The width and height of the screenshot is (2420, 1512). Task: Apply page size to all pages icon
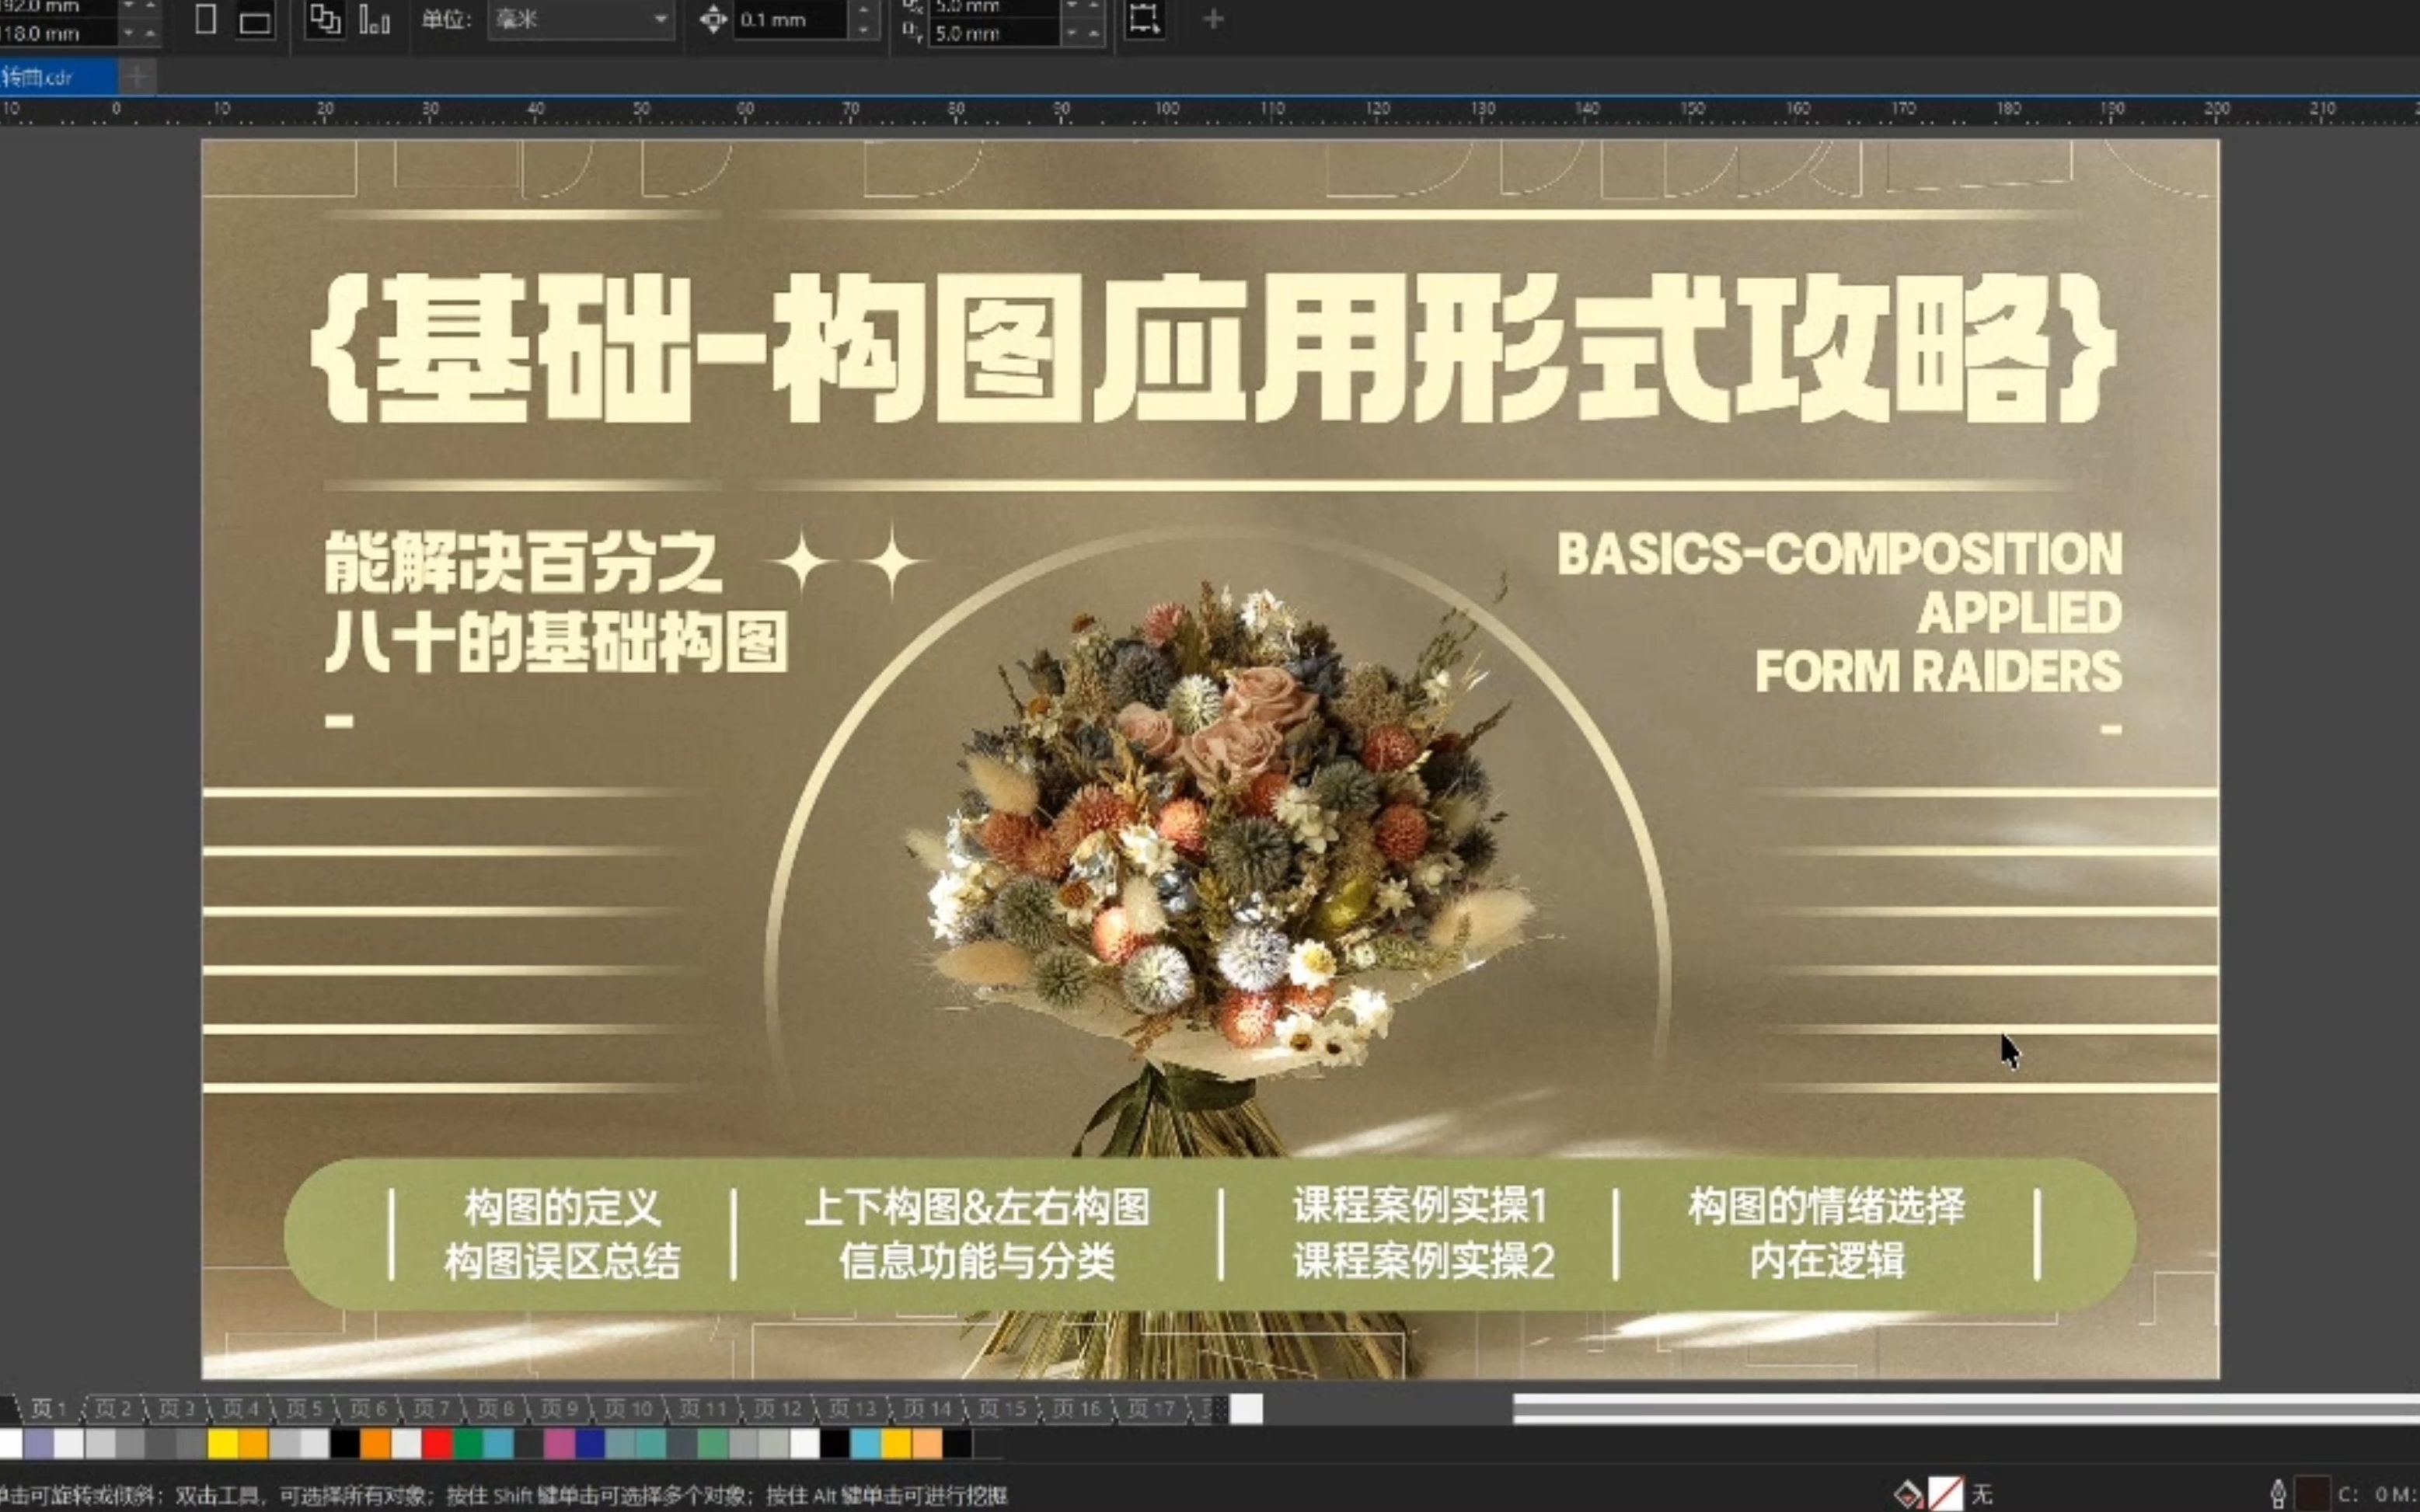point(324,20)
